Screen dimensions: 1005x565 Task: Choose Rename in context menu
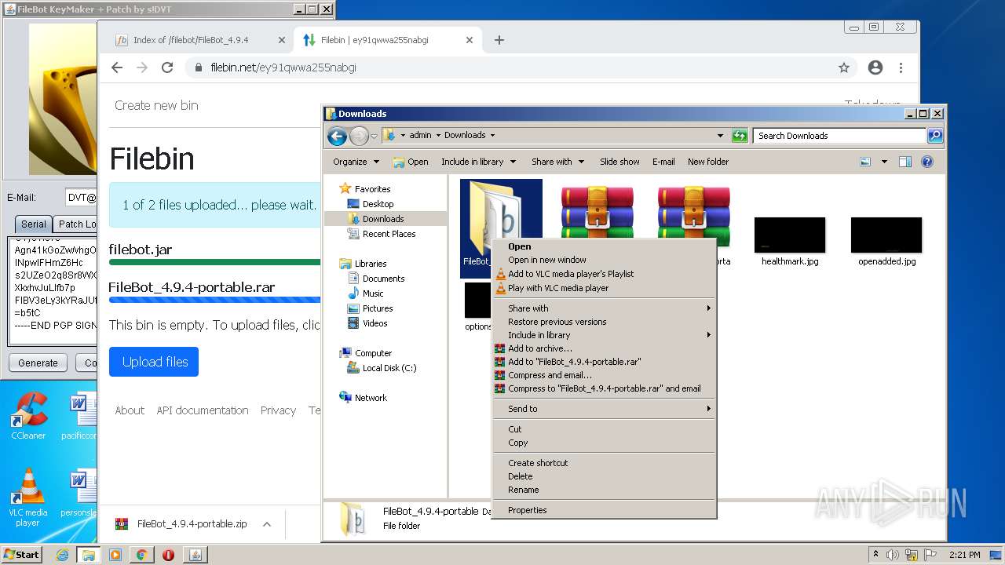pyautogui.click(x=604, y=490)
